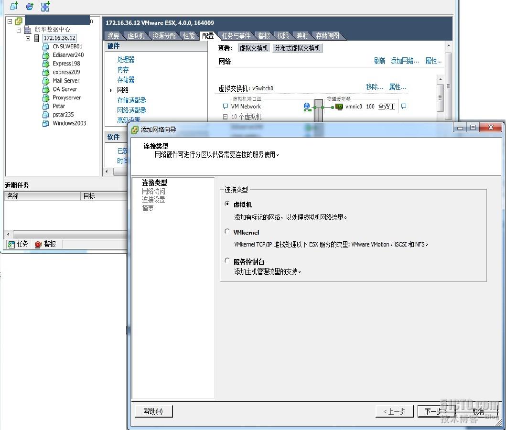Collapse the 10 个虚拟机 list

225,117
